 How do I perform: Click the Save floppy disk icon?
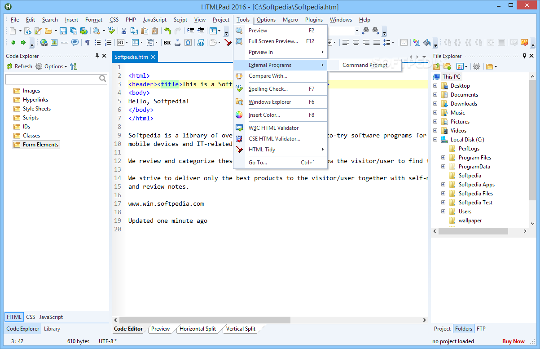point(63,31)
